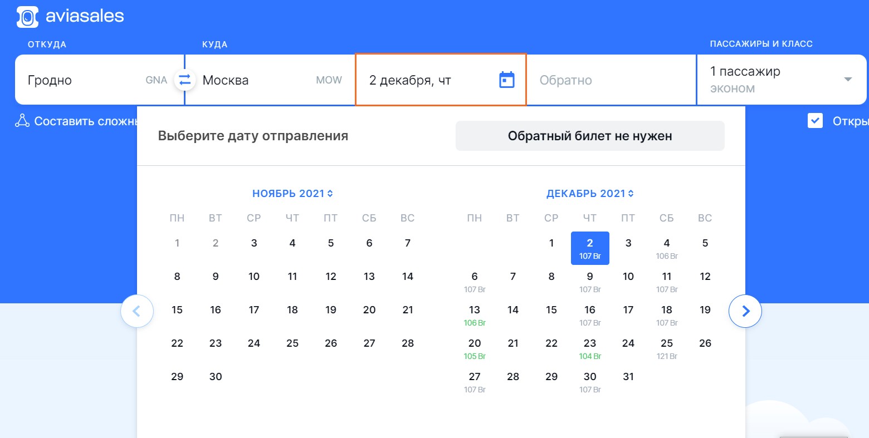Click the MOW airport code
Screen dimensions: 869x438
pyautogui.click(x=329, y=80)
